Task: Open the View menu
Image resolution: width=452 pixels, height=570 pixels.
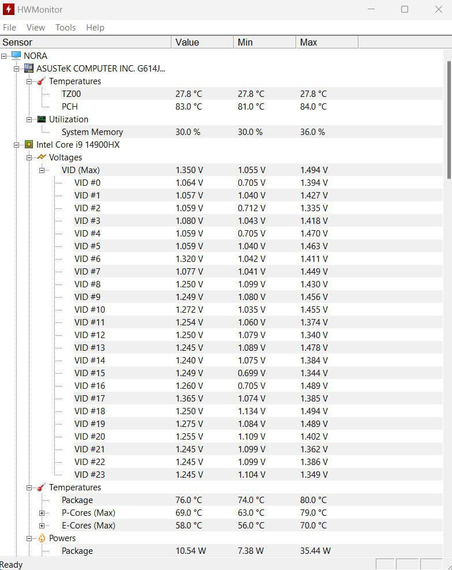Action: (36, 28)
